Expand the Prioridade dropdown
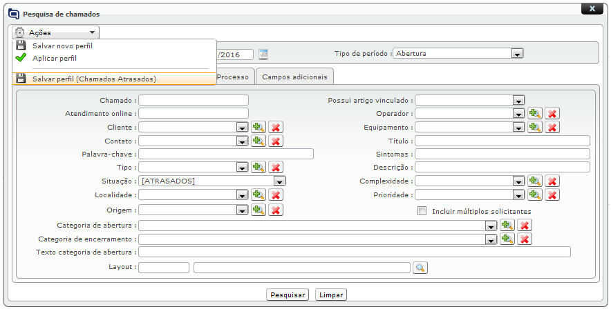Viewport: 611px width, 309px height. click(518, 195)
